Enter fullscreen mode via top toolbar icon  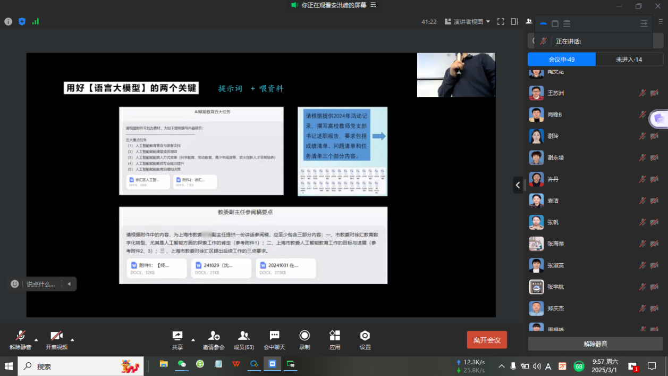coord(501,22)
